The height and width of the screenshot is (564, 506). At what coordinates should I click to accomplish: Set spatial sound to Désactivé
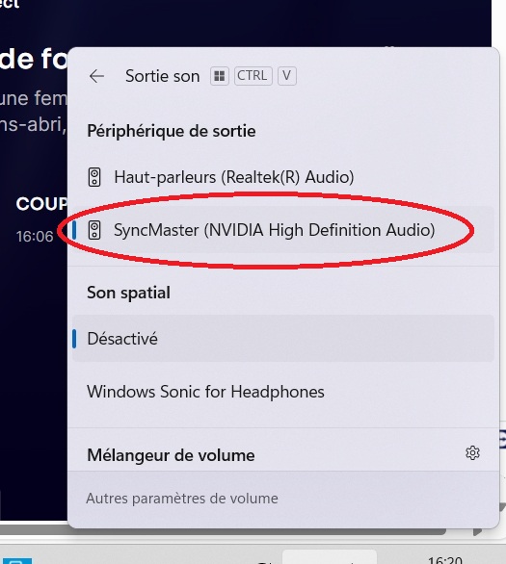pyautogui.click(x=283, y=339)
